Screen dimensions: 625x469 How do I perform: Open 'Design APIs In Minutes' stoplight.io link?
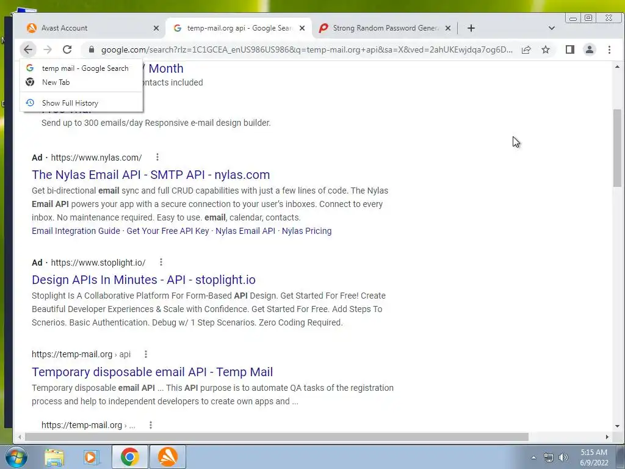tap(143, 280)
